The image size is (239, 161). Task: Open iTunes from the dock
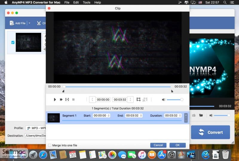(142, 155)
